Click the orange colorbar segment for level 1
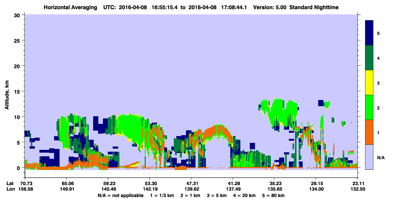The width and height of the screenshot is (397, 204). point(369,132)
